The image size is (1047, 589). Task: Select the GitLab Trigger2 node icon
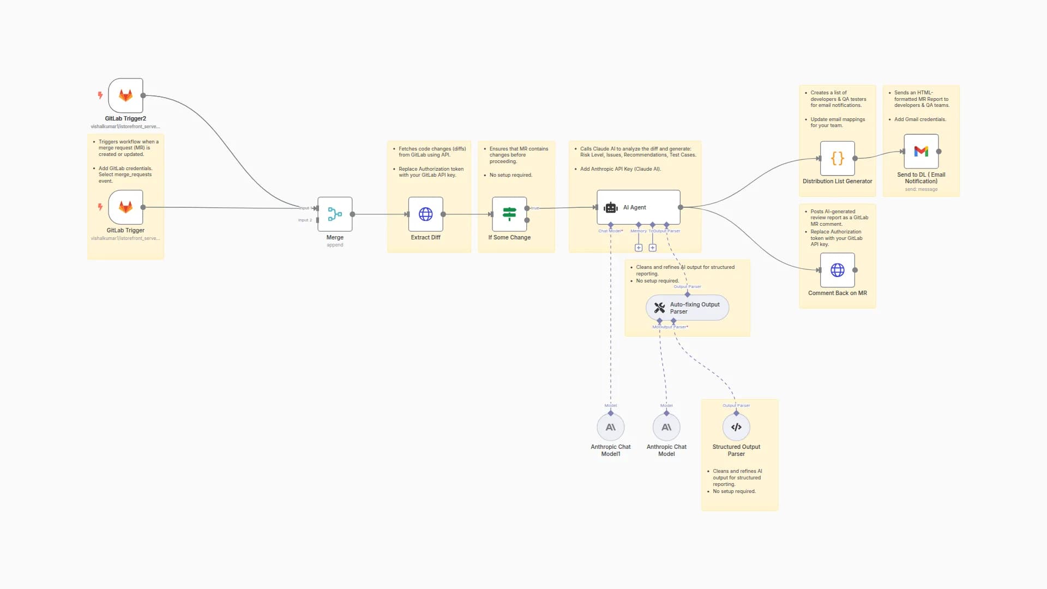click(125, 95)
